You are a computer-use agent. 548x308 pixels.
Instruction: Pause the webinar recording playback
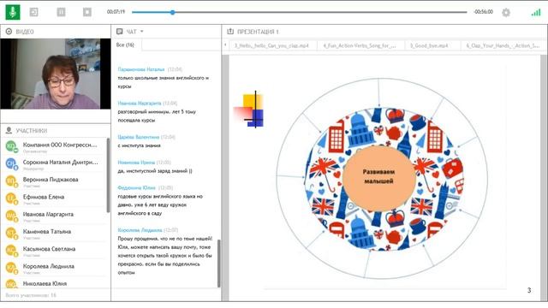click(x=61, y=12)
